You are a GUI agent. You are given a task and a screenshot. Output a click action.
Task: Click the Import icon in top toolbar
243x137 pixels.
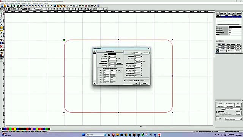point(11,6)
